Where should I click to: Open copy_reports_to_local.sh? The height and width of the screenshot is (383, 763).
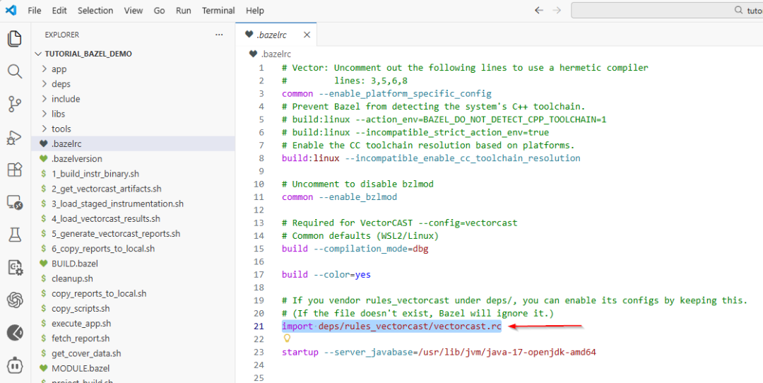click(133, 293)
